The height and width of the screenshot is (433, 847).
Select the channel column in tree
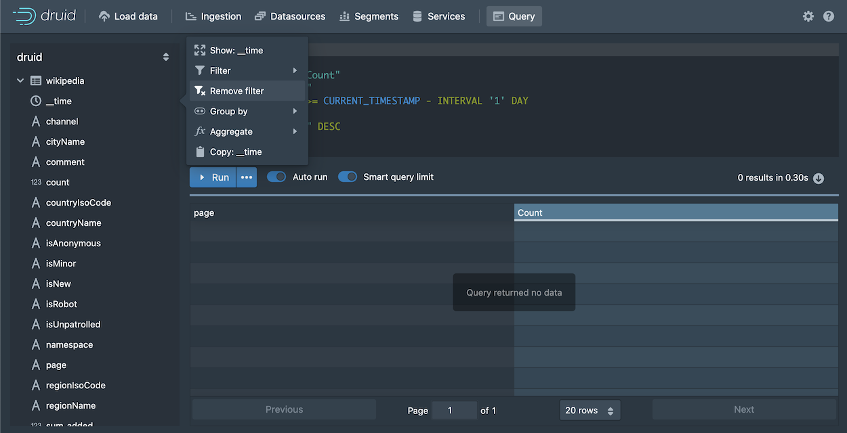click(62, 121)
